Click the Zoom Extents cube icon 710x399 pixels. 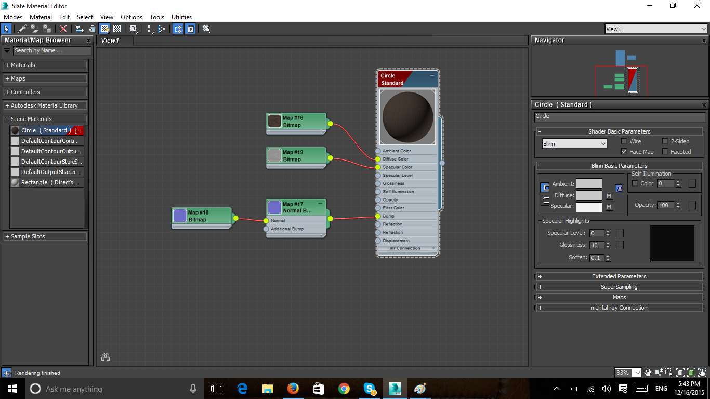pyautogui.click(x=680, y=373)
